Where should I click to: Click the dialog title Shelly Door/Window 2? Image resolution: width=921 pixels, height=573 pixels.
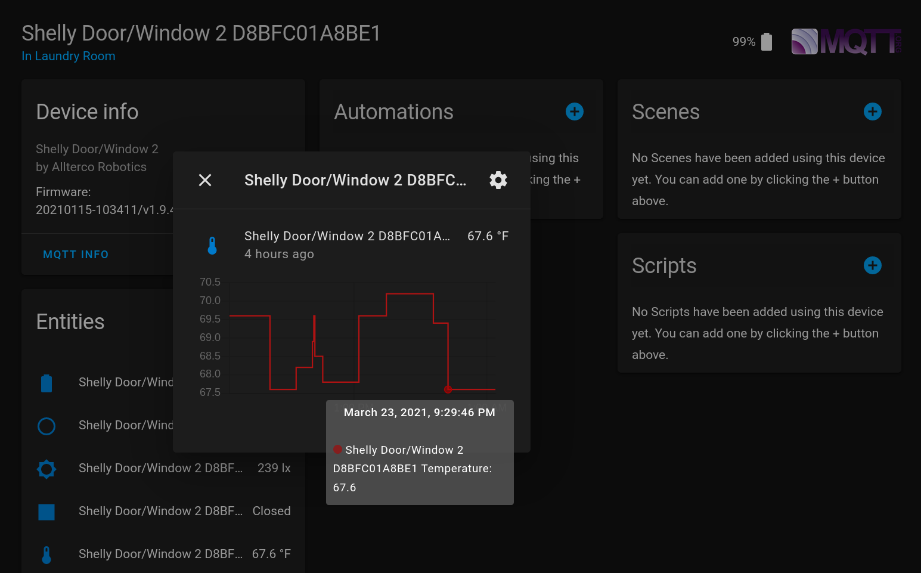[x=355, y=179]
